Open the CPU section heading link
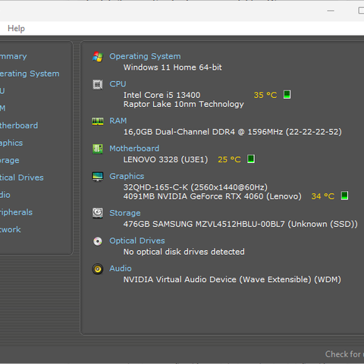This screenshot has height=364, width=364. pyautogui.click(x=118, y=84)
